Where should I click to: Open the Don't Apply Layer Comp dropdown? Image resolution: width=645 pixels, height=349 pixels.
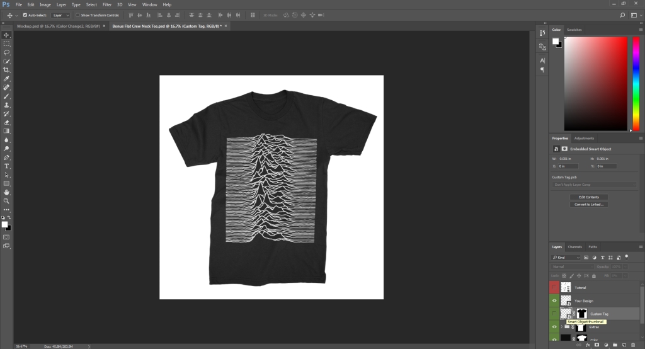(594, 185)
